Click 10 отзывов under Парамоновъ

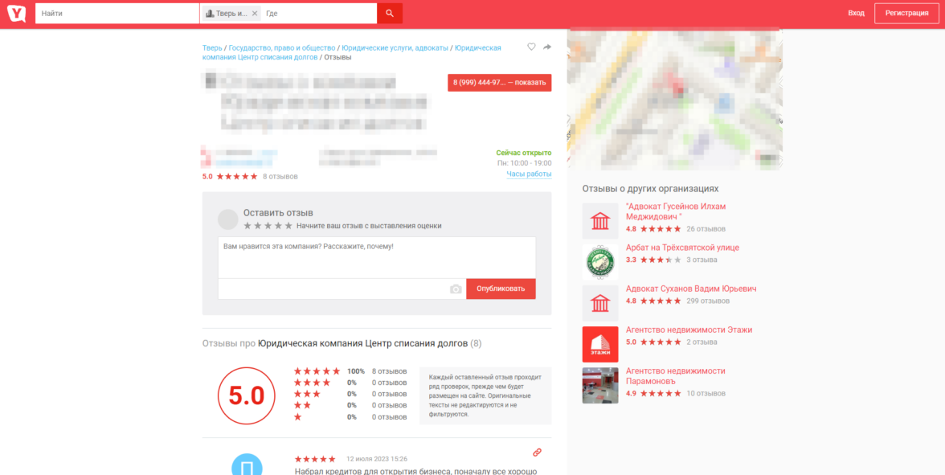[706, 394]
